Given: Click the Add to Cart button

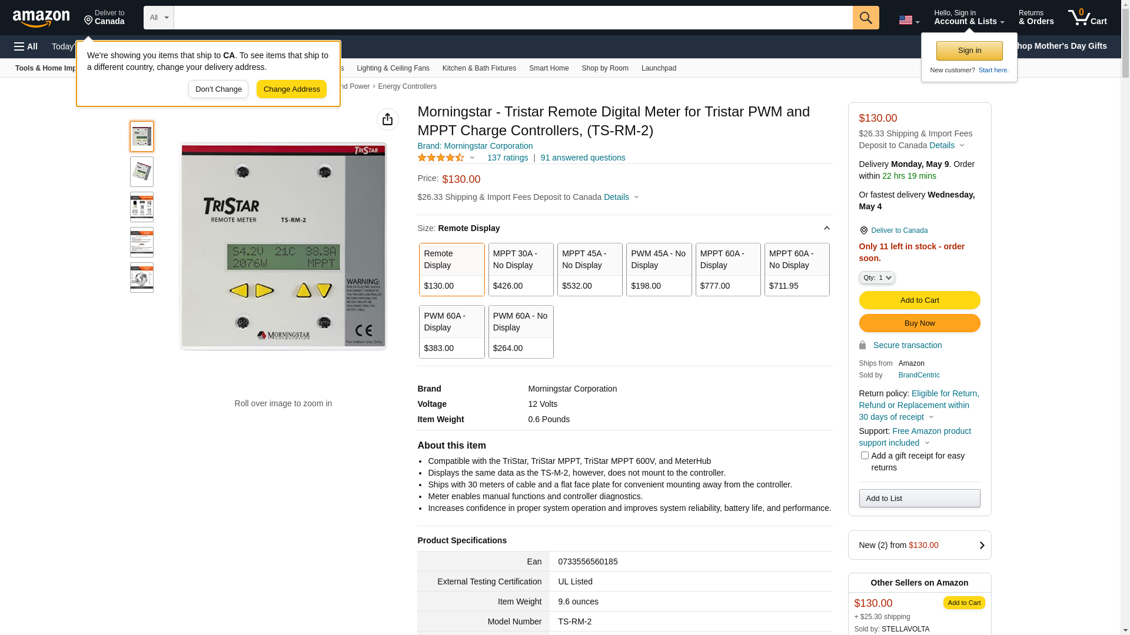Looking at the screenshot, I should click(x=919, y=300).
